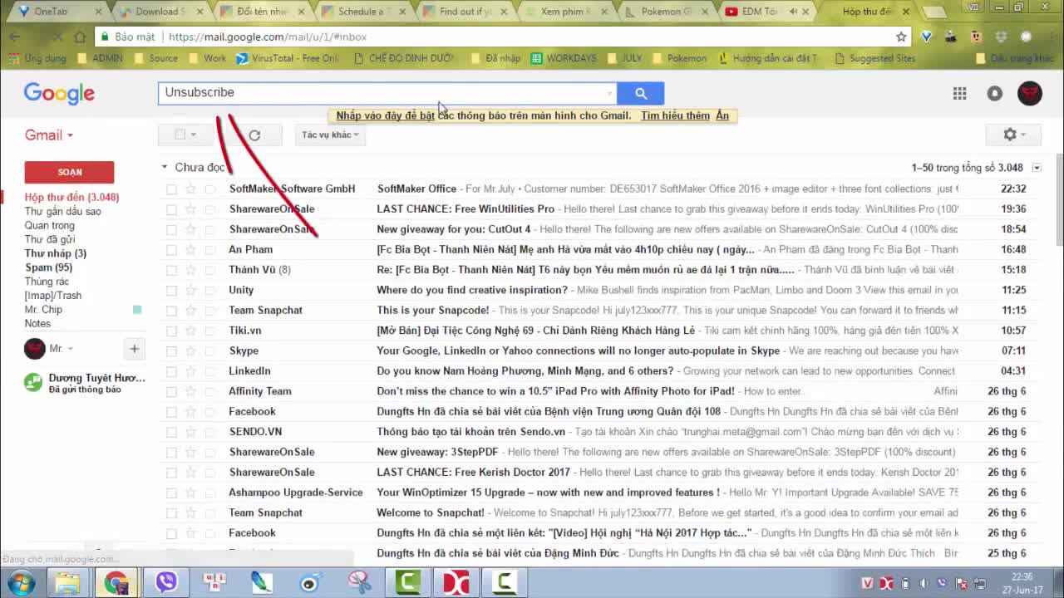Collapse the 'Chưa đọc' section
This screenshot has width=1064, height=598.
coord(165,167)
